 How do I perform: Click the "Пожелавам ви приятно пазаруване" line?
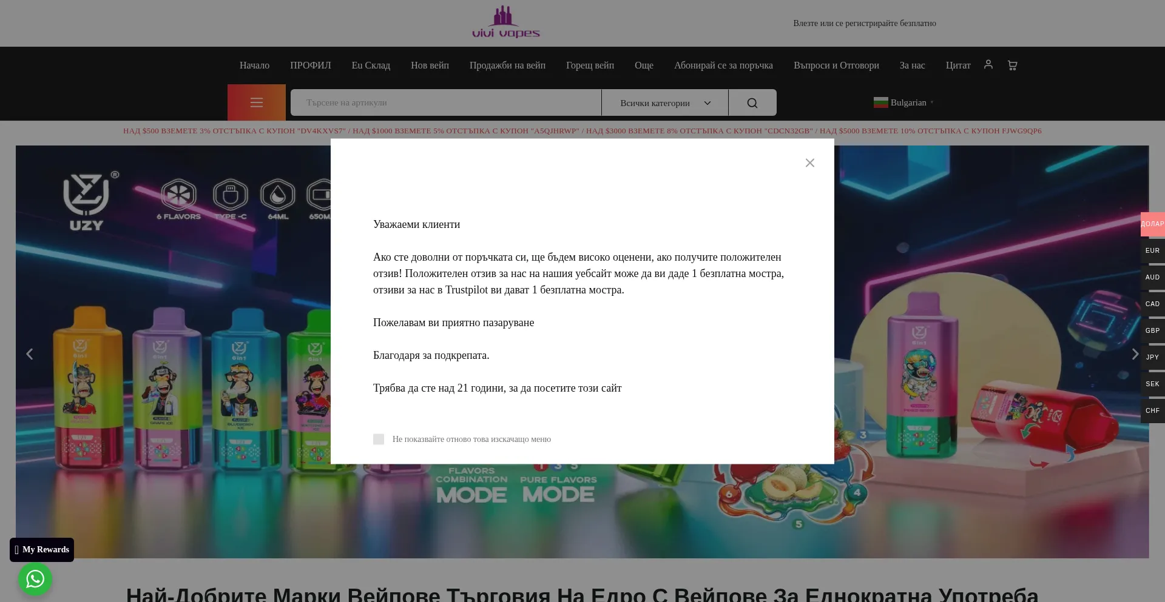tap(454, 323)
